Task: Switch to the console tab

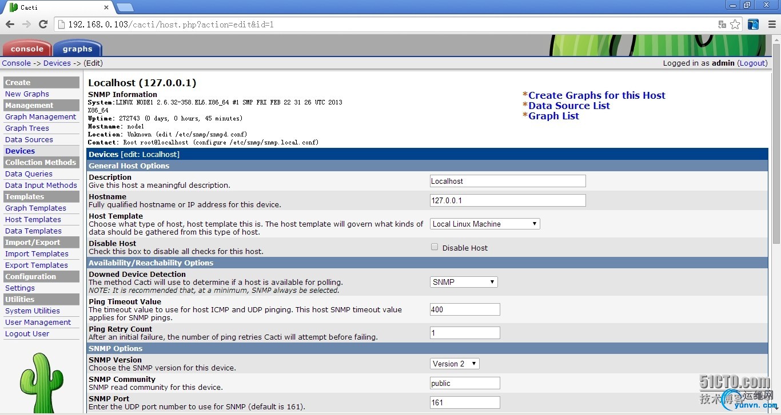Action: coord(27,49)
